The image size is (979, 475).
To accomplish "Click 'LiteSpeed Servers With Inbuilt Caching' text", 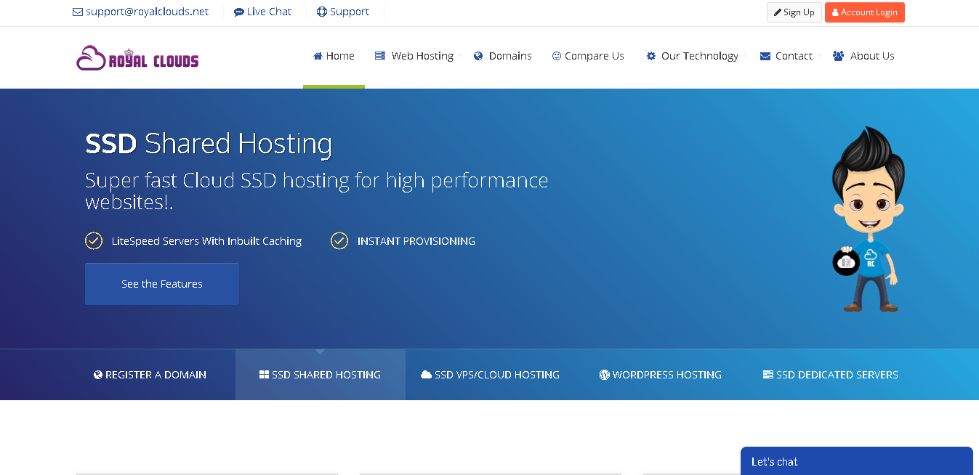I will point(206,241).
